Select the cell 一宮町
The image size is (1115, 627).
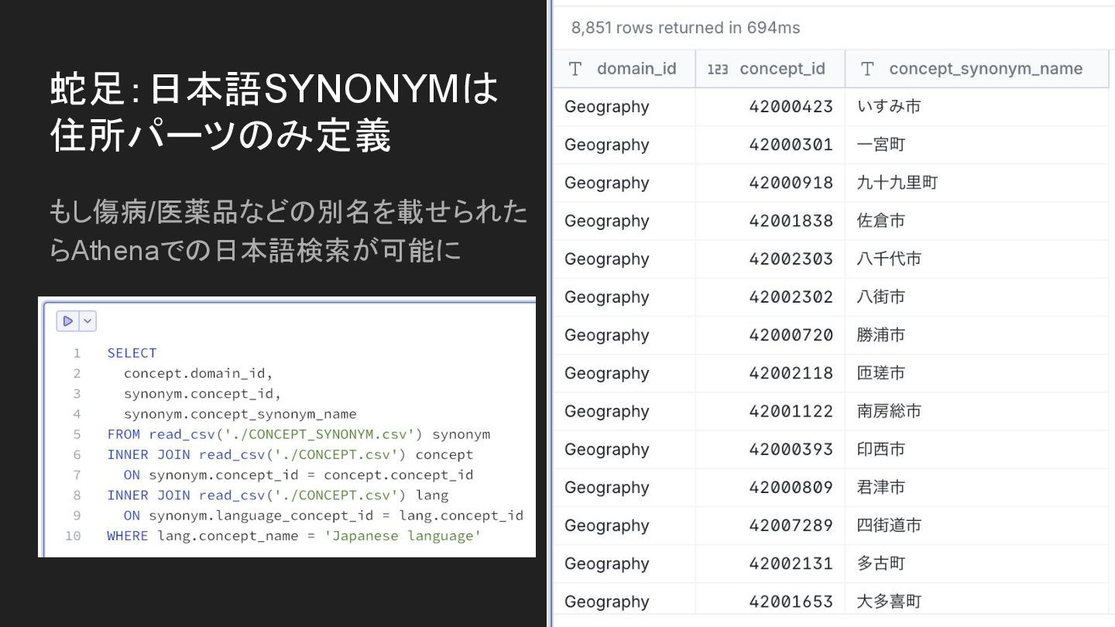click(x=977, y=145)
